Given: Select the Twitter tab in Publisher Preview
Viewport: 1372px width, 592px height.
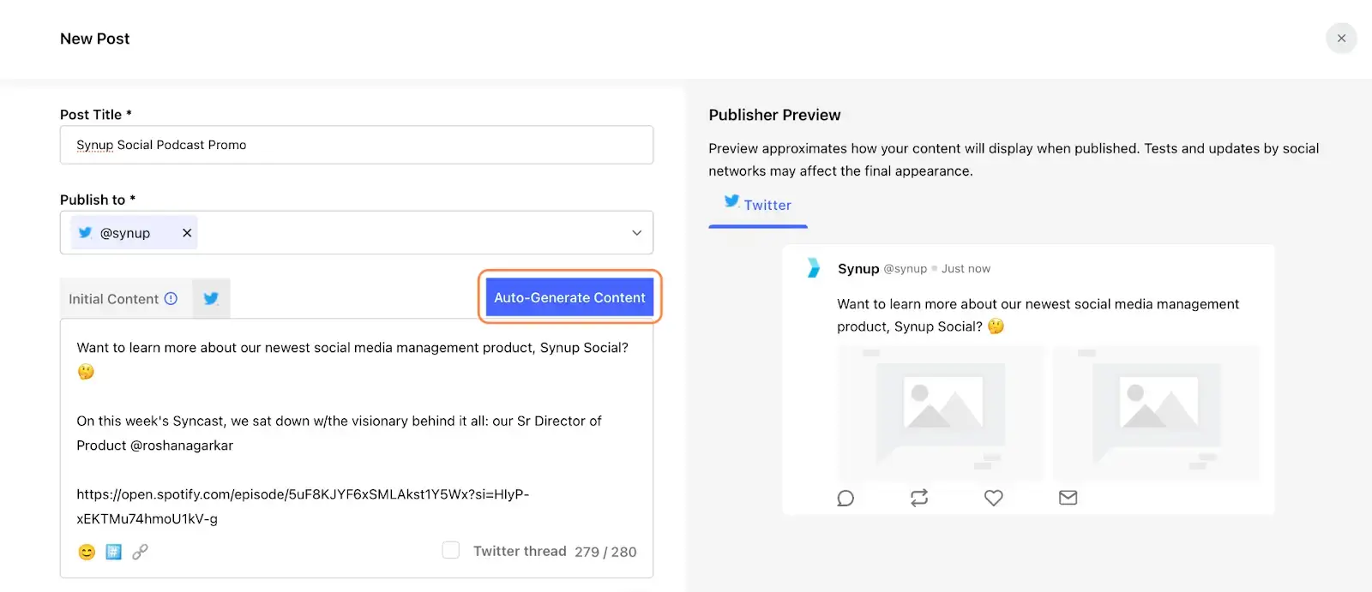Looking at the screenshot, I should tap(758, 206).
